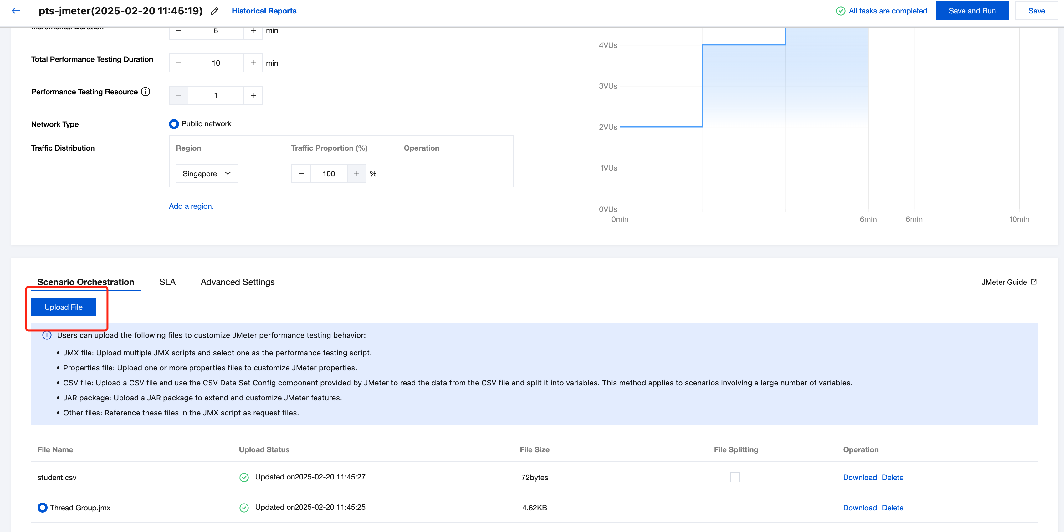
Task: Decrease traffic proportion with minus icon
Action: pos(301,173)
